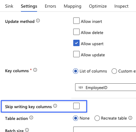Check the Allow delete option

(x=76, y=32)
